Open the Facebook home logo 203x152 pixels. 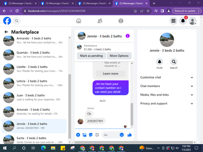[x=7, y=21]
